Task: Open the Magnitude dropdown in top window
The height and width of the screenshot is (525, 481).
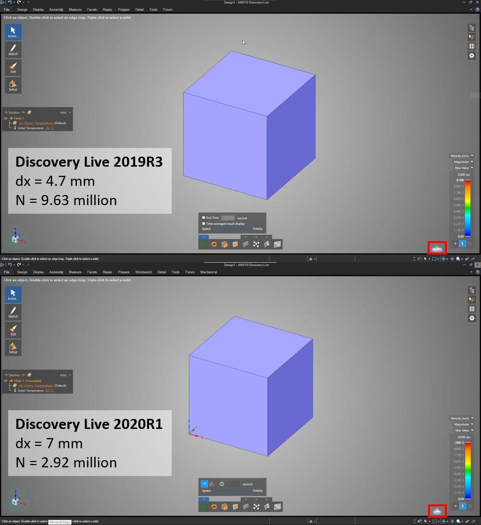Action: pyautogui.click(x=463, y=162)
